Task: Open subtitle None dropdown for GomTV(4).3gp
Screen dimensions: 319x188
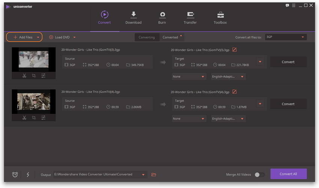Action: point(189,119)
